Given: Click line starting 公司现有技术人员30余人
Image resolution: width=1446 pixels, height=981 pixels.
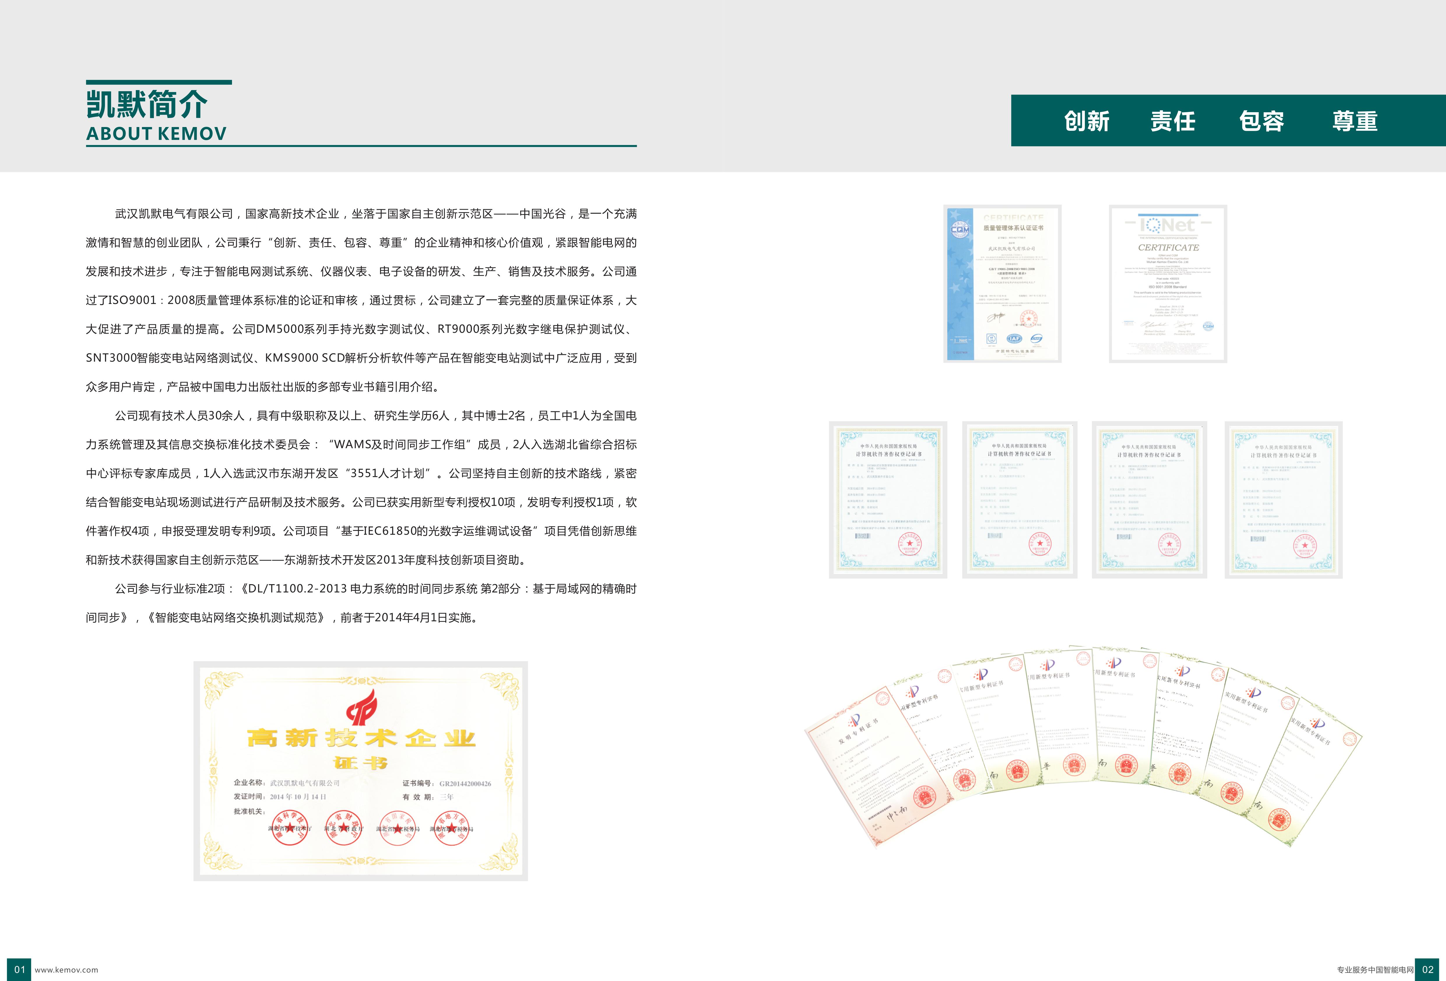Looking at the screenshot, I should tap(376, 415).
